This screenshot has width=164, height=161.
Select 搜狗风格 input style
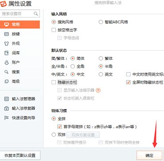[53, 22]
